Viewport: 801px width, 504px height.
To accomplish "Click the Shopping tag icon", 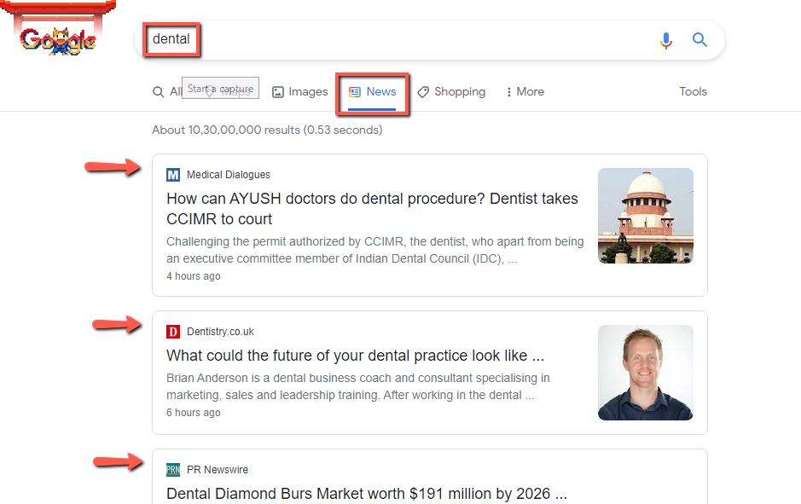I will [425, 91].
